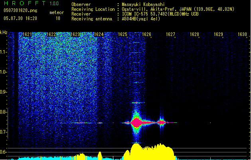Click the 1622 time marker
The width and height of the screenshot is (251, 160).
(51, 34)
